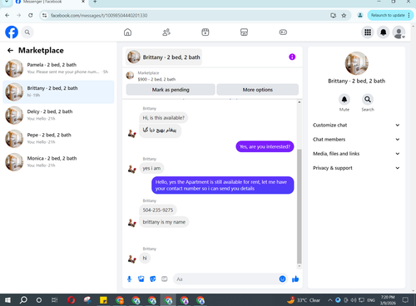Select the Brittany - 2 bed, 2 bath conversation in list

[58, 91]
